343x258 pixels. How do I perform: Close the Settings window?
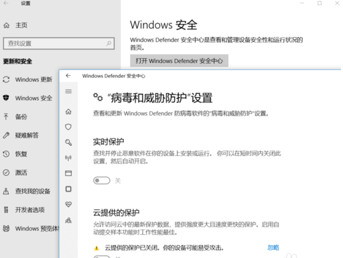(x=337, y=3)
